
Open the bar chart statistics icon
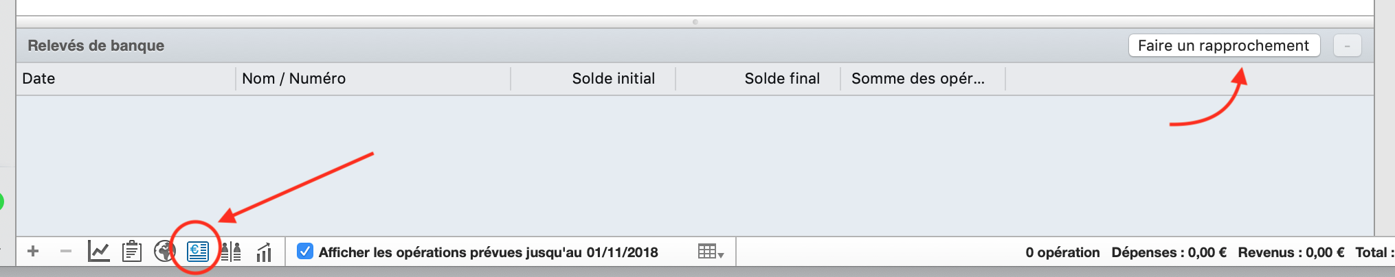pyautogui.click(x=264, y=252)
